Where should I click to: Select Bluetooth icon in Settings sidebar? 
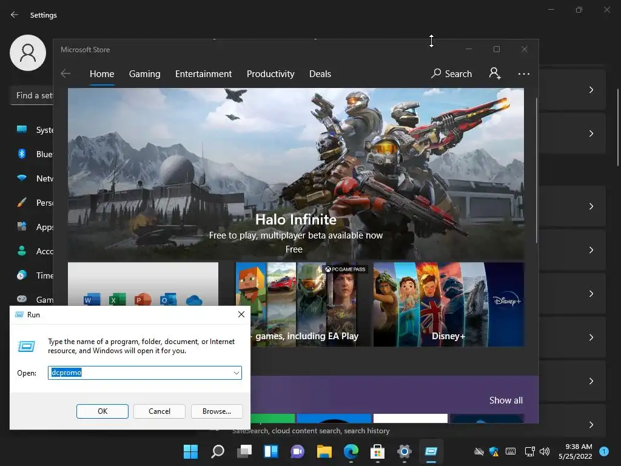[22, 154]
